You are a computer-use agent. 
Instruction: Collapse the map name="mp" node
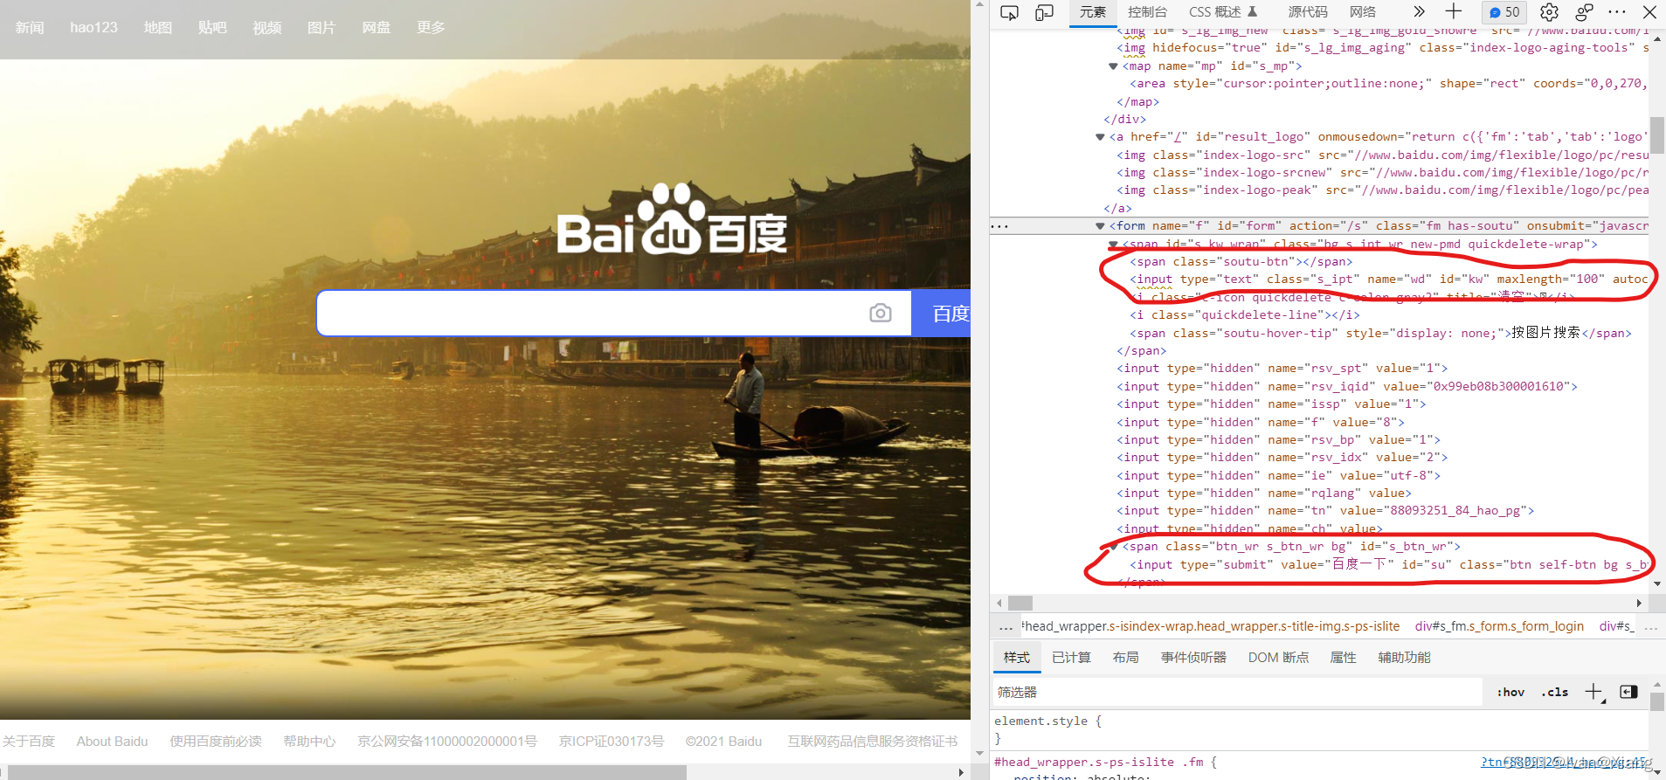pyautogui.click(x=1113, y=66)
